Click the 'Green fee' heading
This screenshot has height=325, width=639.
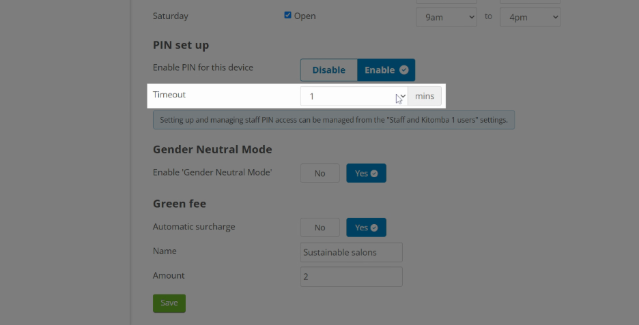click(x=180, y=204)
